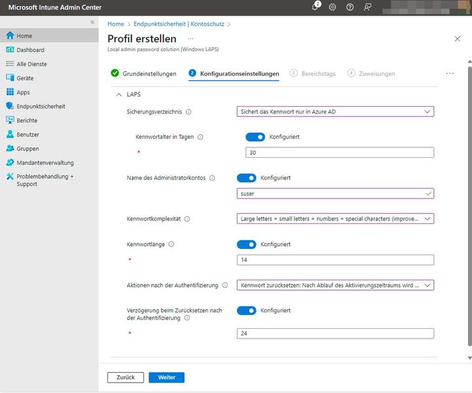472x393 pixels.
Task: Open the Kennwortkomplexität dropdown
Action: point(335,219)
